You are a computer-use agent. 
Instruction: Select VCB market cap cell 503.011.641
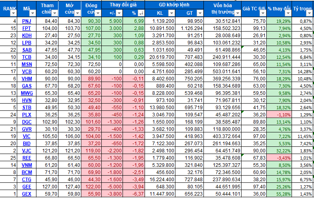click(x=223, y=71)
